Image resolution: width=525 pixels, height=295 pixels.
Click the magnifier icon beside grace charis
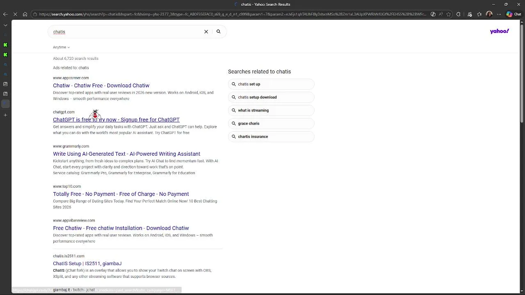[234, 123]
